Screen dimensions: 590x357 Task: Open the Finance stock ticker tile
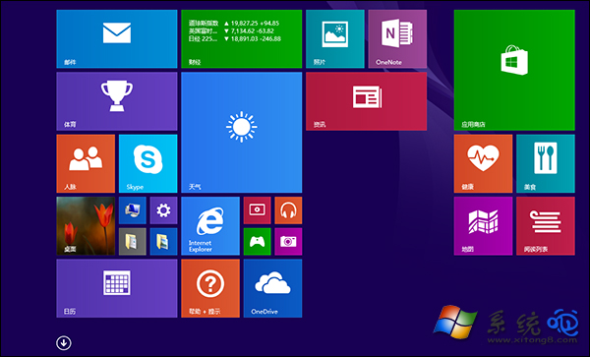coord(242,38)
